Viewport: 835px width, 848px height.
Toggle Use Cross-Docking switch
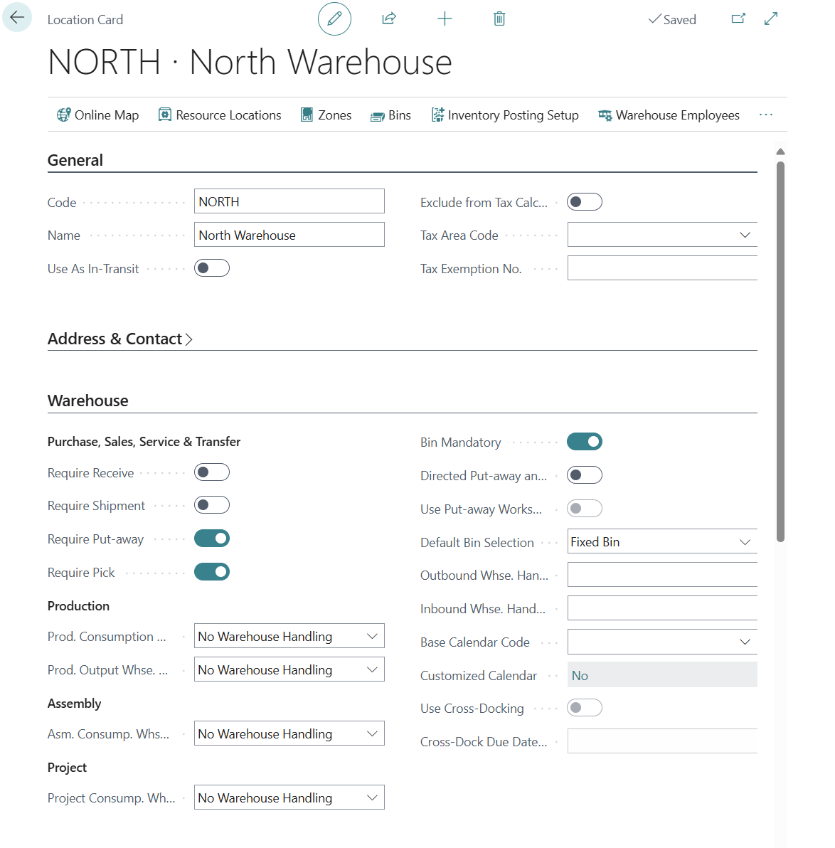[x=585, y=708]
